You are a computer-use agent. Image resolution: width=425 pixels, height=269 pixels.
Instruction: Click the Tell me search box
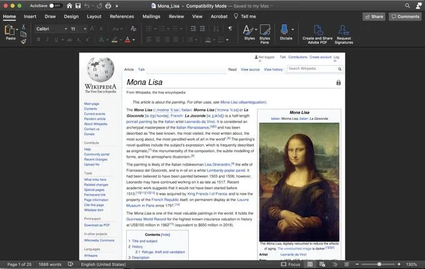[x=245, y=16]
